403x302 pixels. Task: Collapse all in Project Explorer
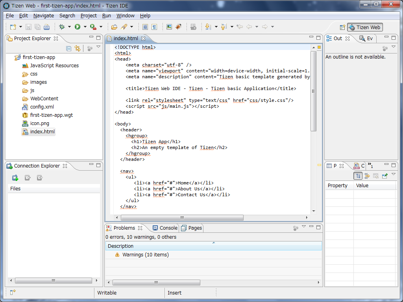(68, 48)
